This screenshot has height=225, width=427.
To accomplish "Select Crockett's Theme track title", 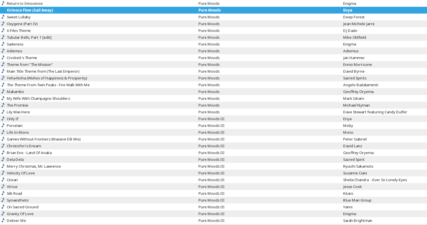I will (x=22, y=58).
